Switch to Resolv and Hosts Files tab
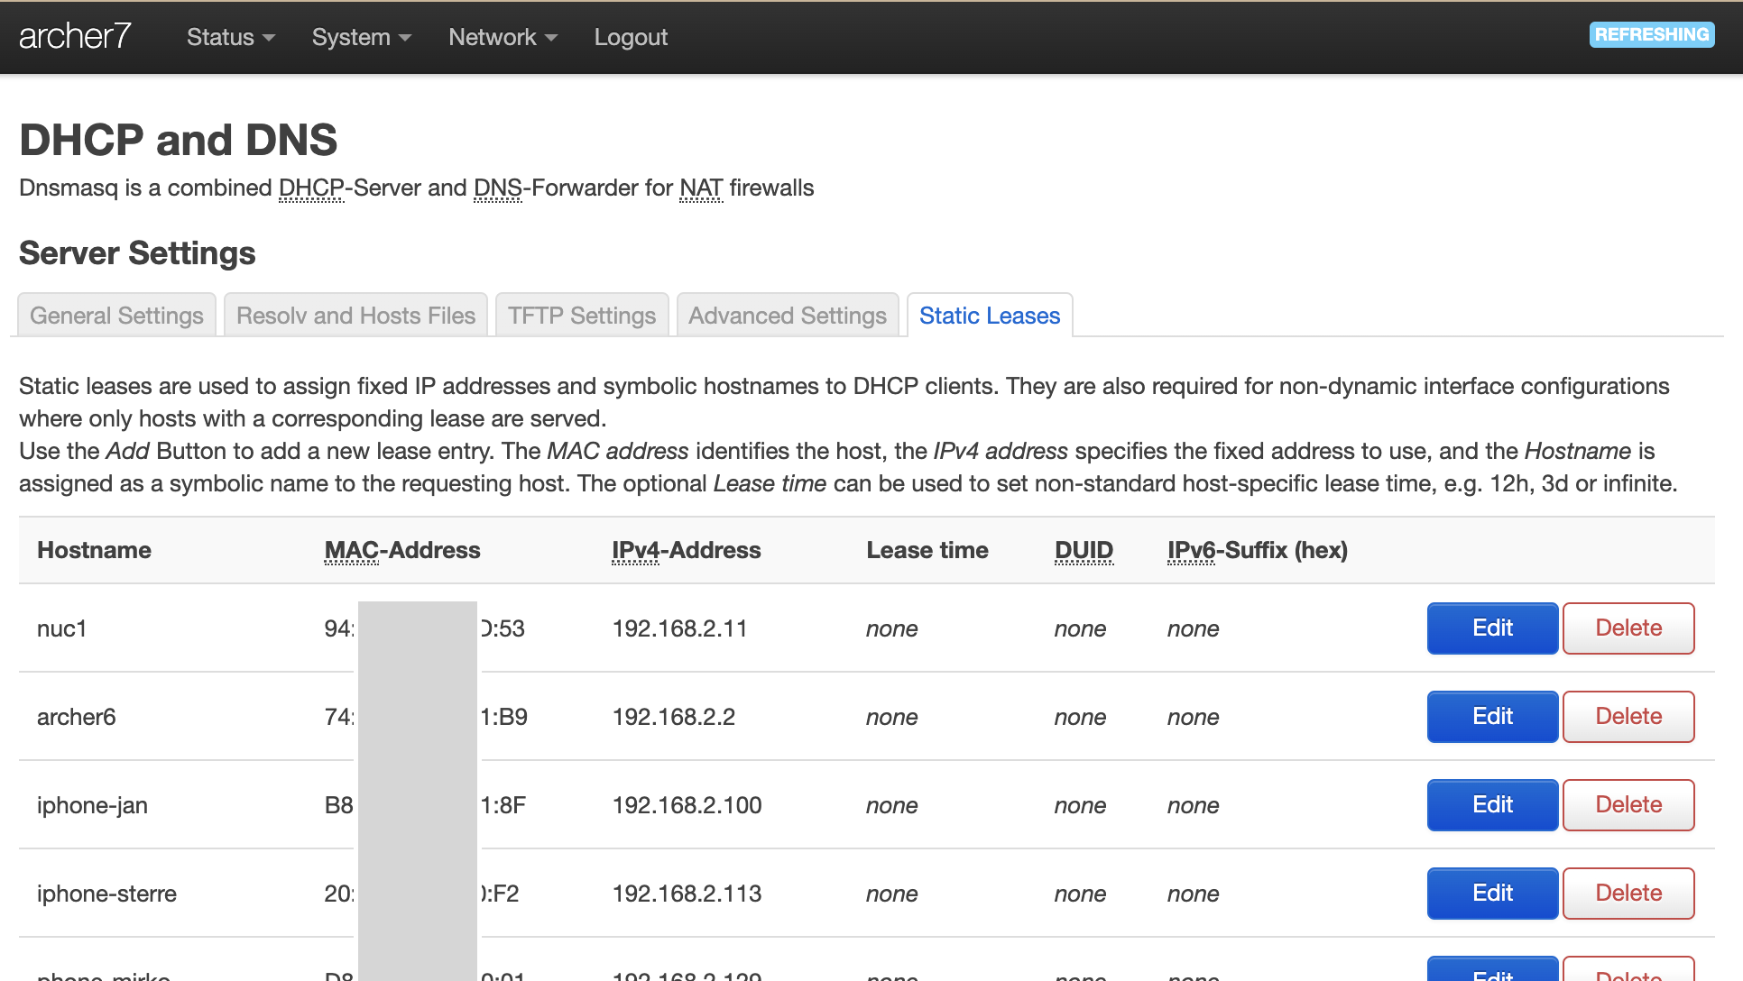The image size is (1743, 981). (x=355, y=316)
